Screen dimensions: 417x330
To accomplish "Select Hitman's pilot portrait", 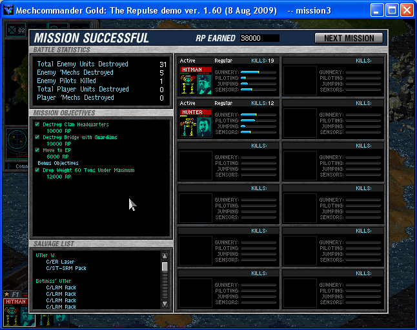I will (x=204, y=84).
